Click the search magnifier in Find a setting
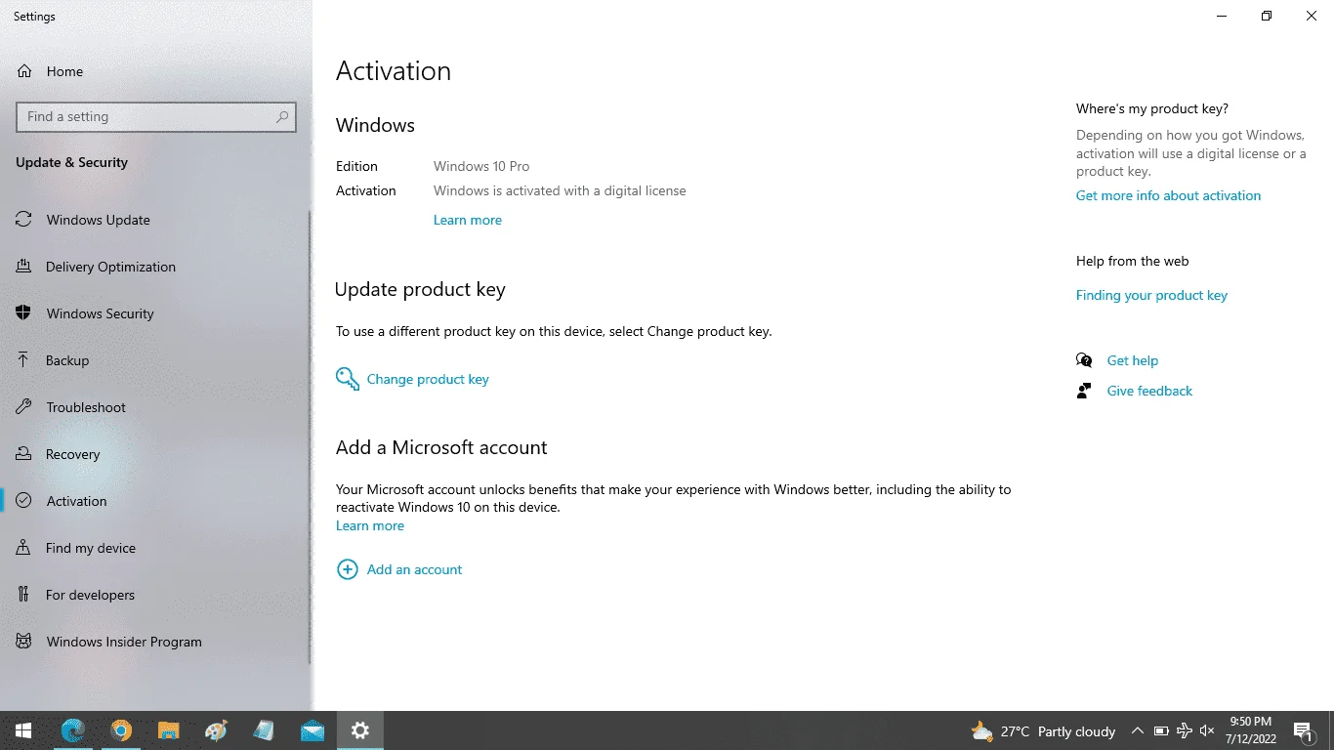This screenshot has height=750, width=1334. click(282, 117)
